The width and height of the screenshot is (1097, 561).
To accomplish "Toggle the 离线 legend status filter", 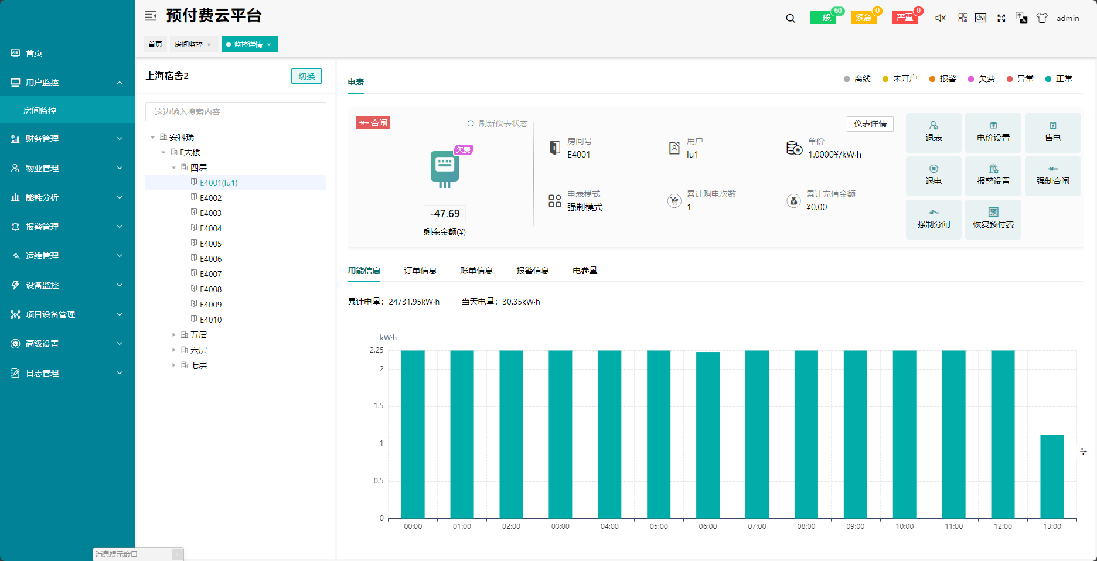I will [x=857, y=79].
